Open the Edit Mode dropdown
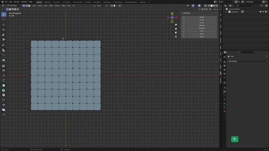Image resolution: width=269 pixels, height=151 pixels. coord(14,5)
